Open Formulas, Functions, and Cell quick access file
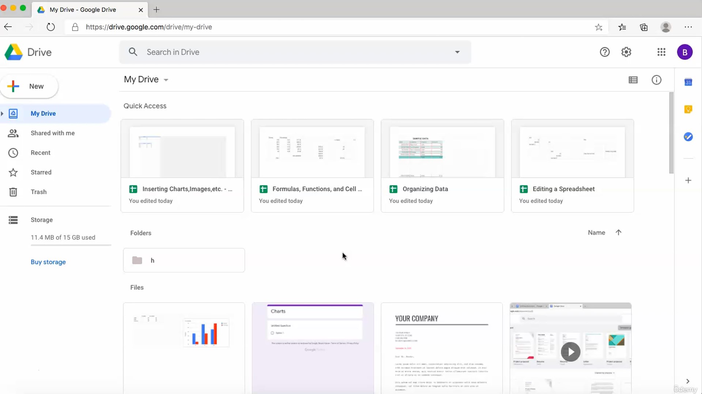 point(312,166)
